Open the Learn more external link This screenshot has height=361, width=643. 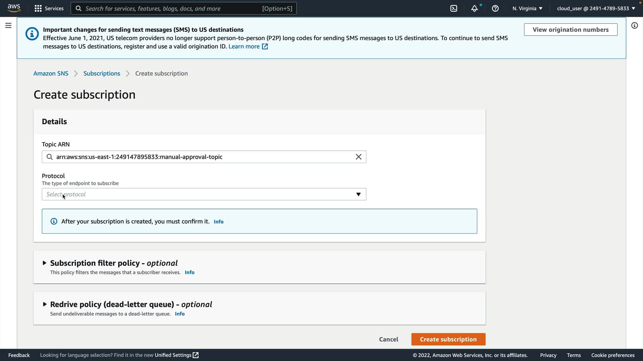[248, 46]
